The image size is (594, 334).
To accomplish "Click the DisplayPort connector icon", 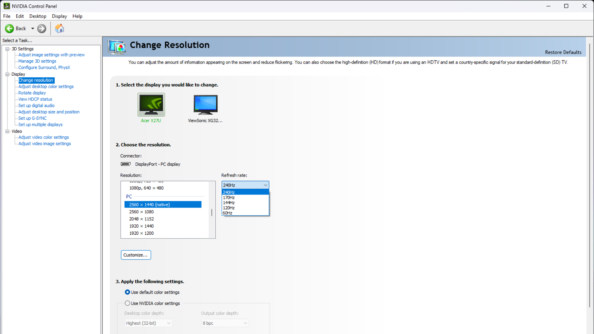I will pyautogui.click(x=125, y=164).
